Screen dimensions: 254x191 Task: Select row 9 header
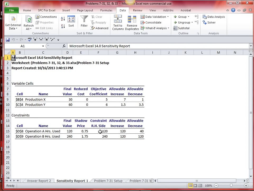pos(8,99)
